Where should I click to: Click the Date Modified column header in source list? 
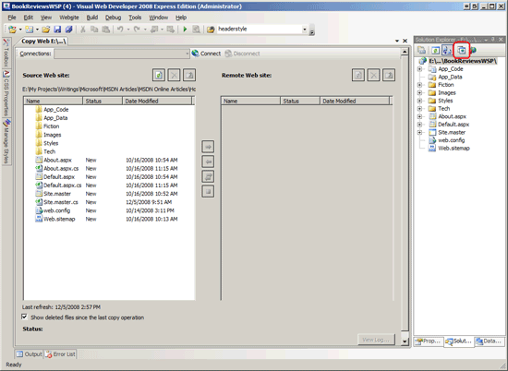[157, 101]
